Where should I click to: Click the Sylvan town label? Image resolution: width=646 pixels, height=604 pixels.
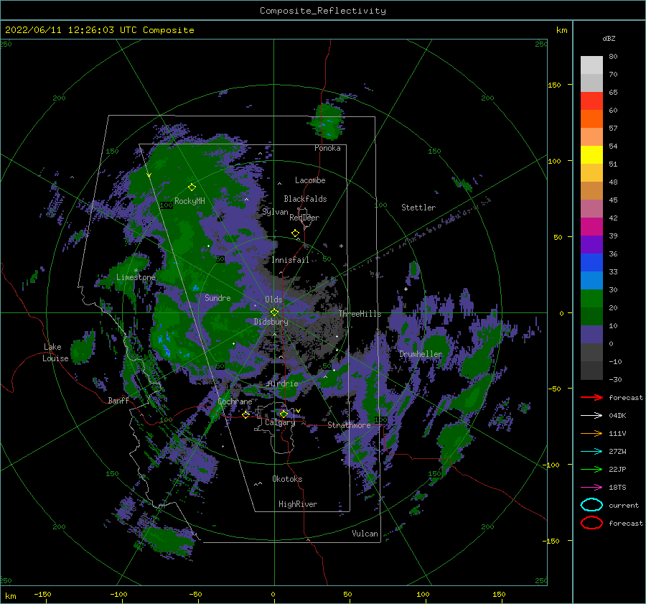pos(275,213)
